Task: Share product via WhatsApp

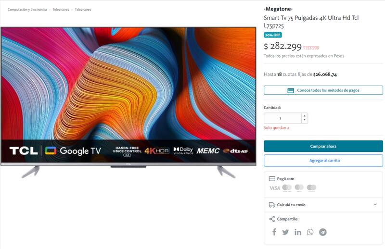Action: click(310, 232)
